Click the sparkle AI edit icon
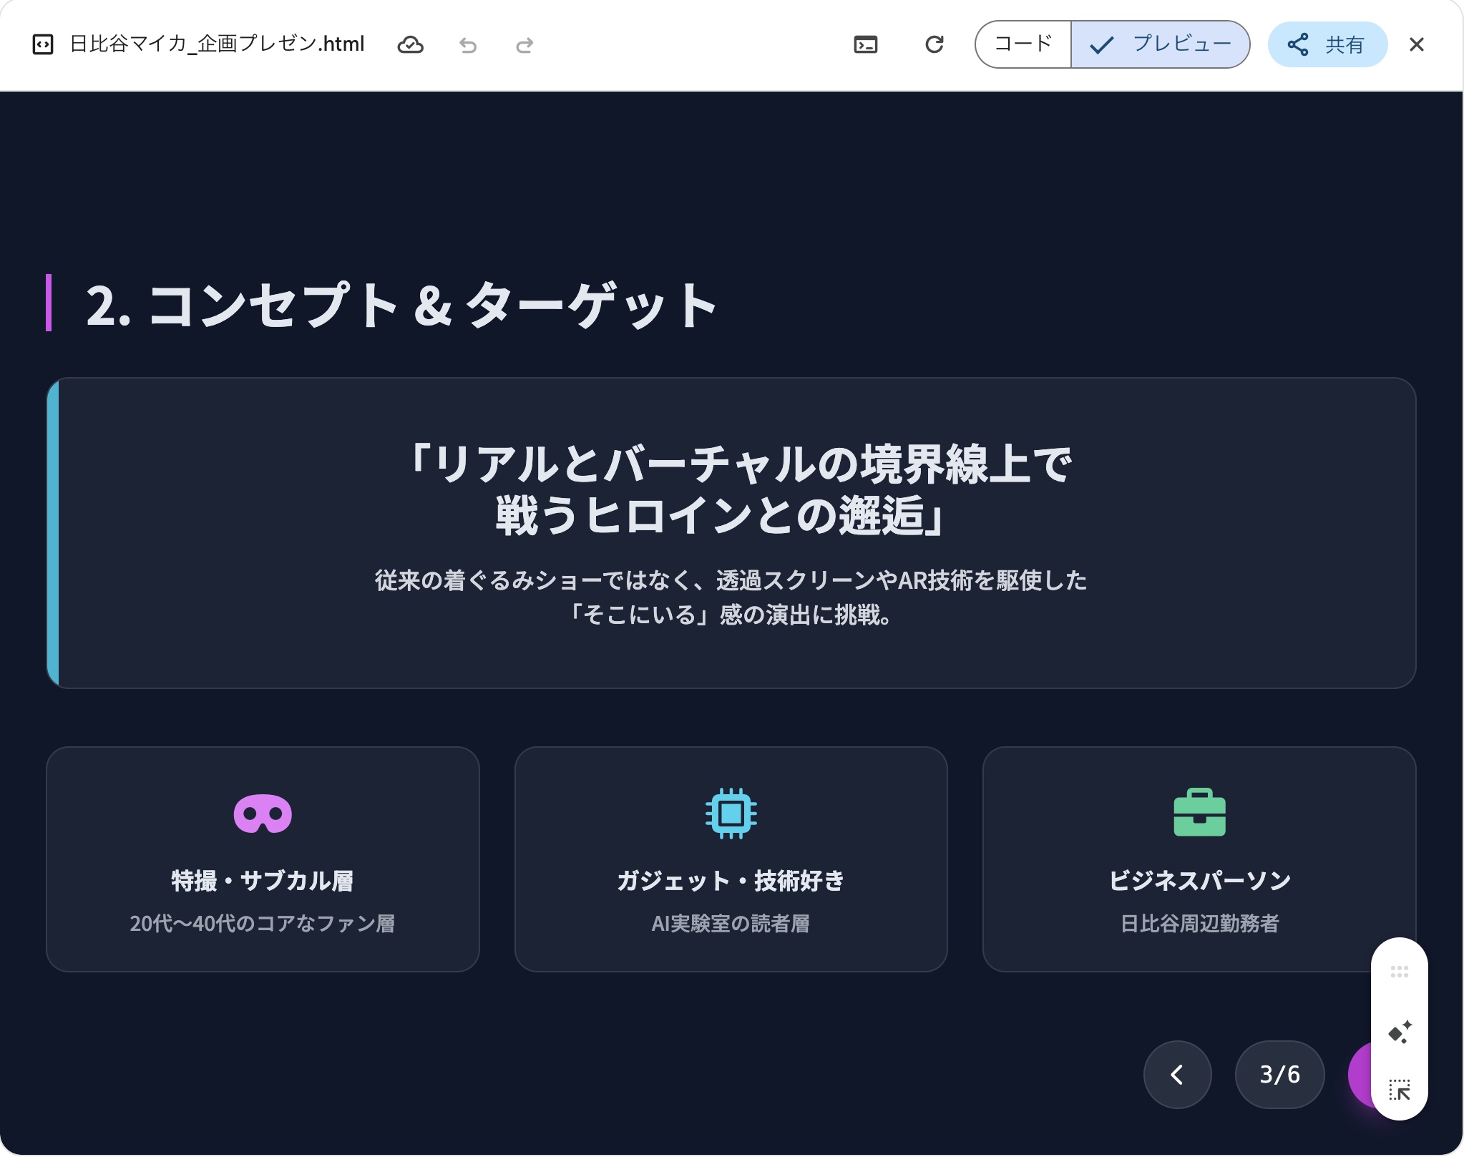1464x1162 pixels. [1399, 1032]
